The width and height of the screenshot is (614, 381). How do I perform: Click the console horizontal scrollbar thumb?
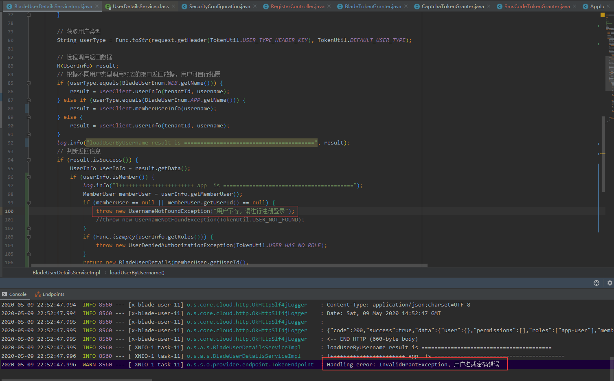(x=76, y=380)
